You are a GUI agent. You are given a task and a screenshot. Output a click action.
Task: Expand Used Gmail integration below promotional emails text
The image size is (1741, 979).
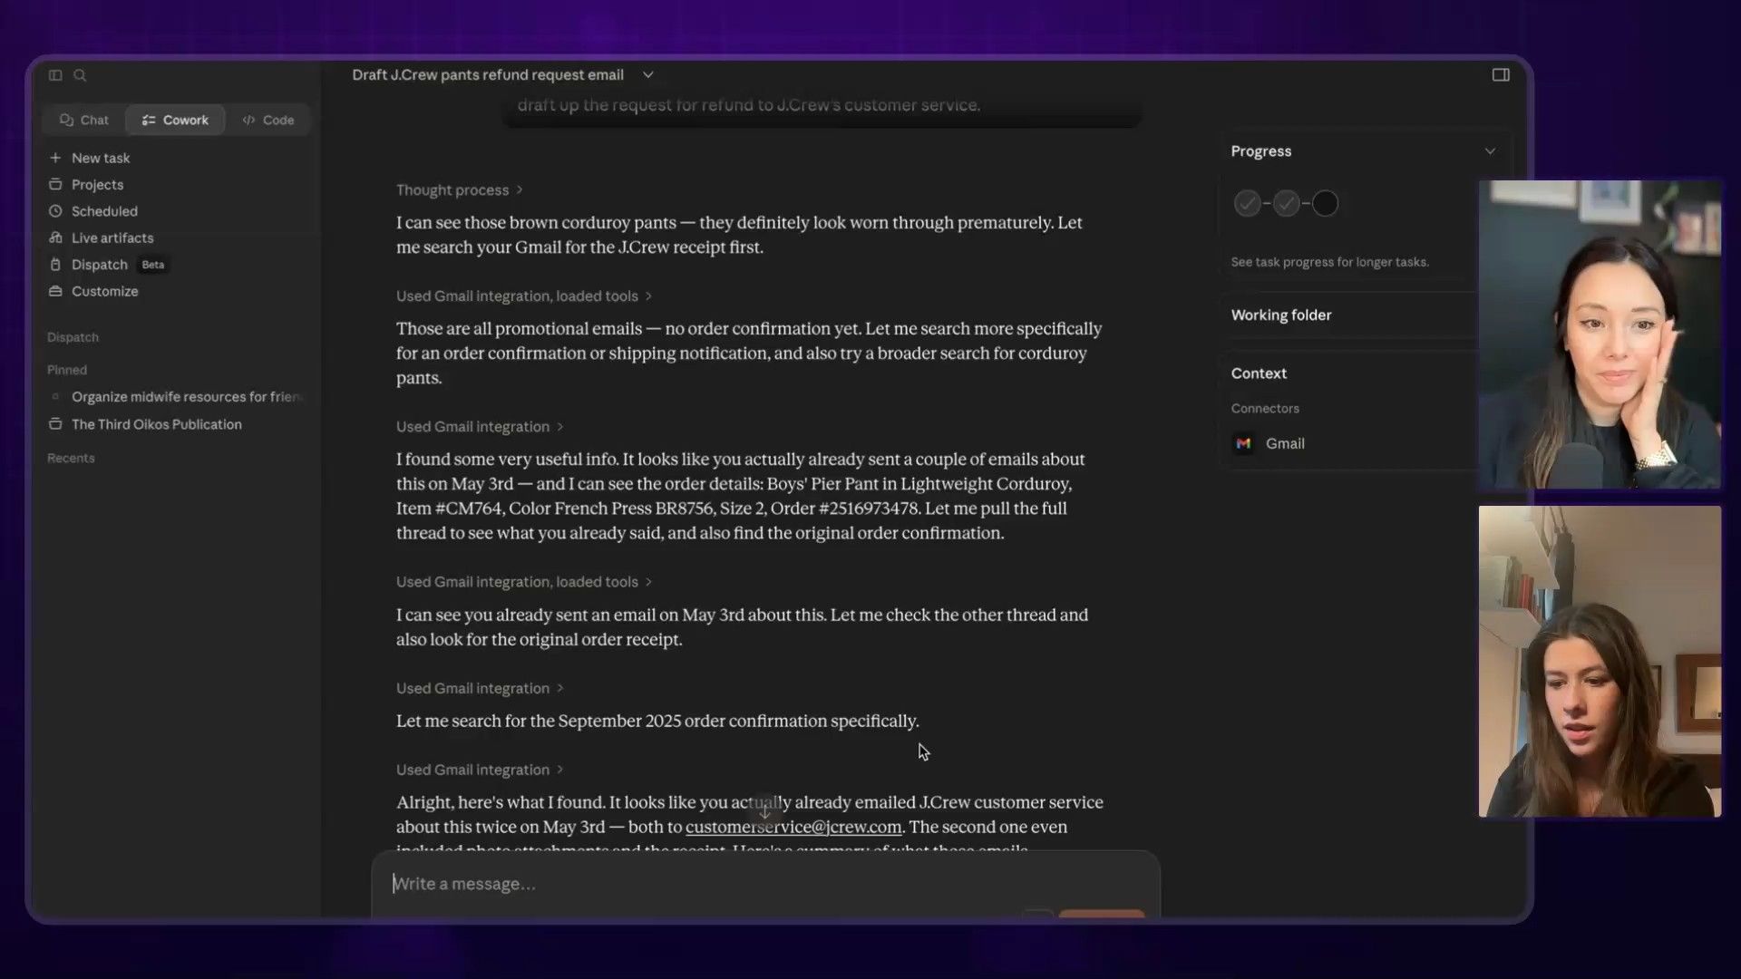click(x=480, y=427)
